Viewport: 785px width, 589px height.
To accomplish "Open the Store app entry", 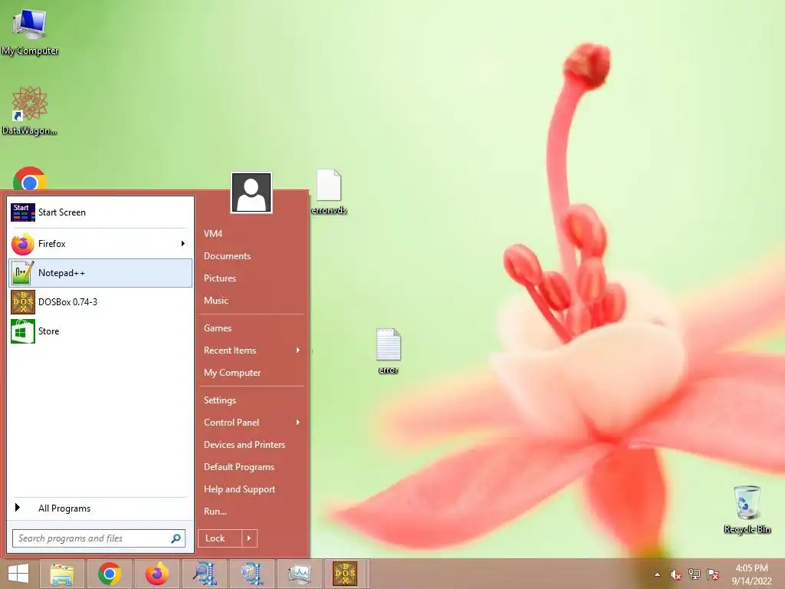I will coord(100,331).
